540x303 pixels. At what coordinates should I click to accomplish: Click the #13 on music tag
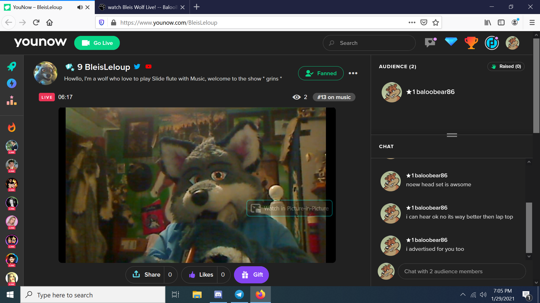click(x=334, y=97)
